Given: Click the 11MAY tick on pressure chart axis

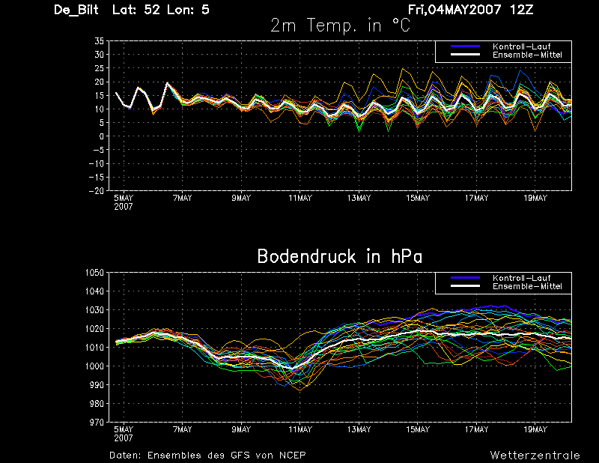Looking at the screenshot, I should (x=300, y=429).
